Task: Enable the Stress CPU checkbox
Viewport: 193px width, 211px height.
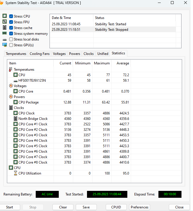Action: pyautogui.click(x=11, y=16)
